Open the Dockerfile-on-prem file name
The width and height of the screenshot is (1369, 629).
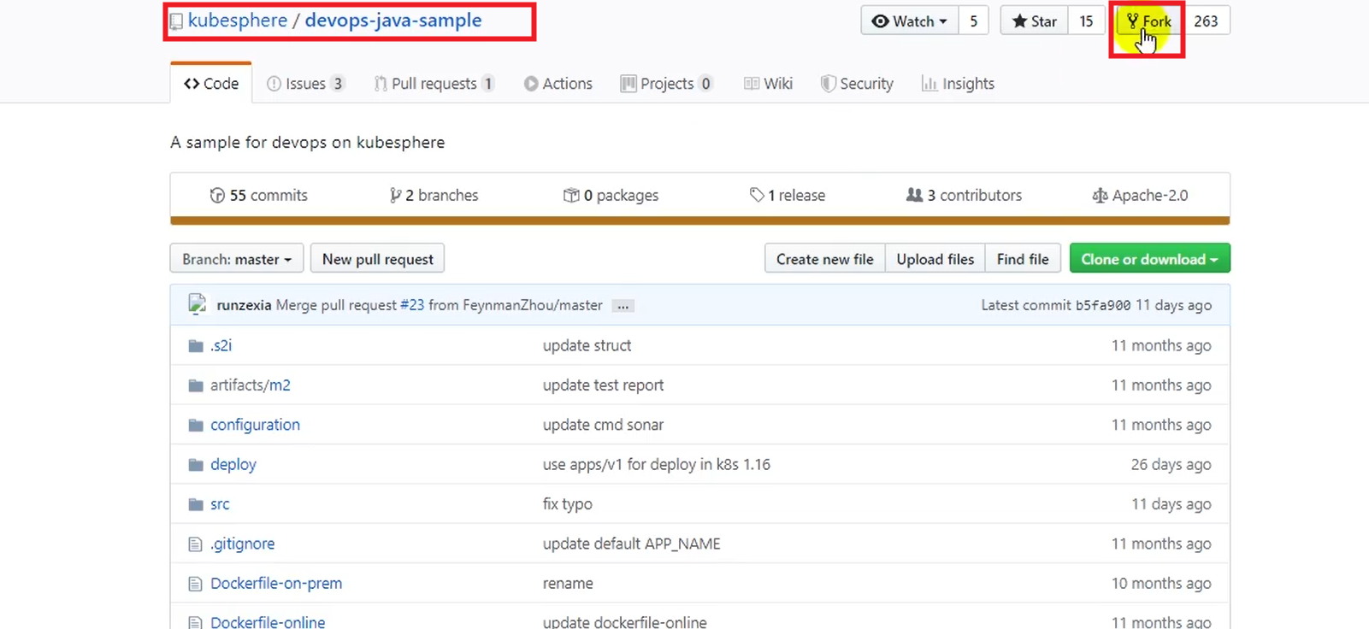click(276, 583)
